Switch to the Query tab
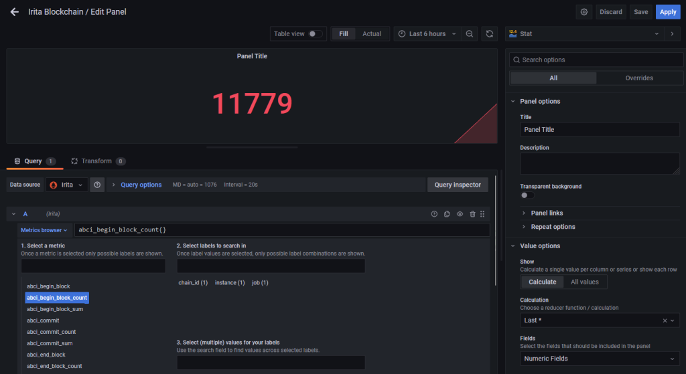 tap(35, 161)
